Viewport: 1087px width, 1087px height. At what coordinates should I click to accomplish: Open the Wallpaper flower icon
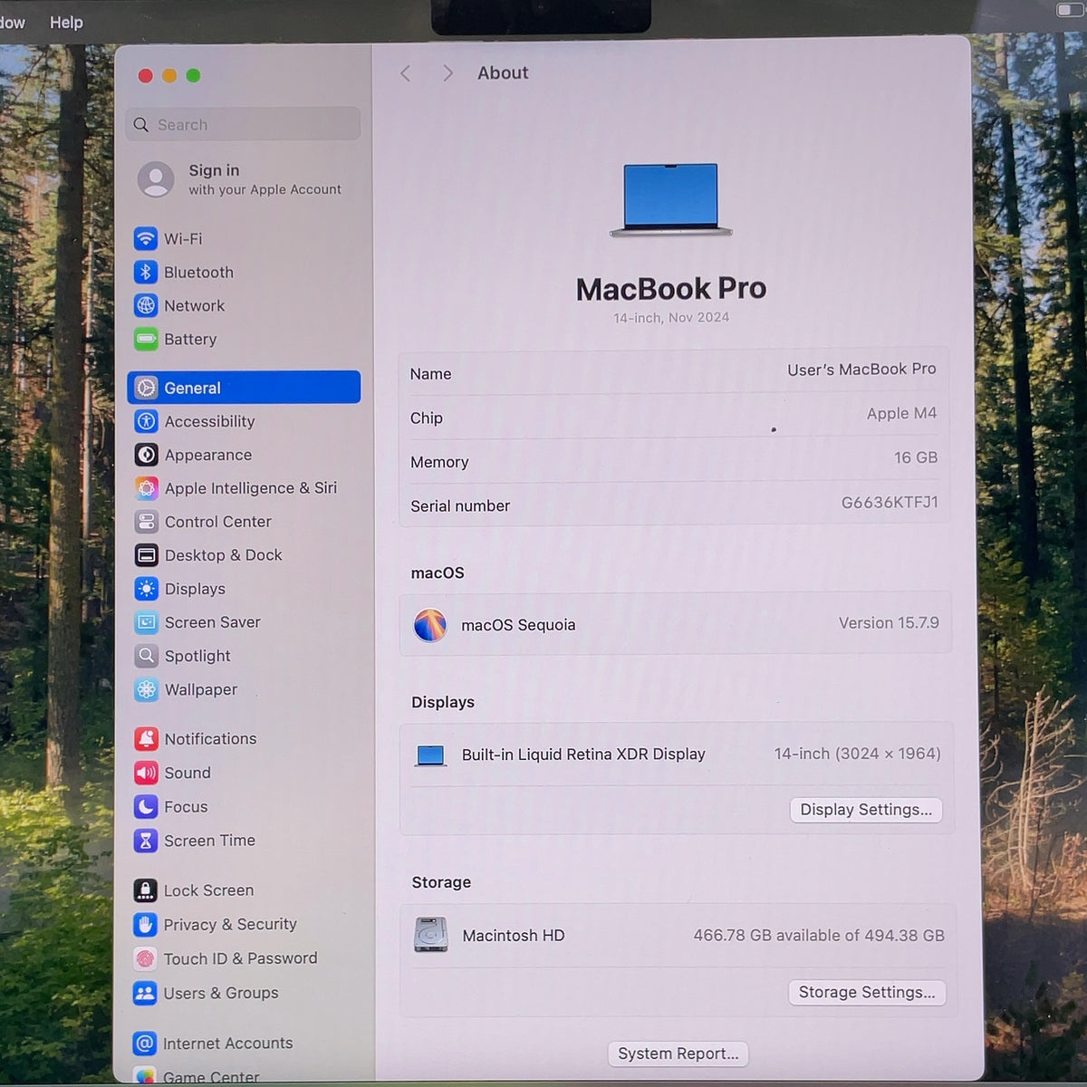tap(146, 689)
